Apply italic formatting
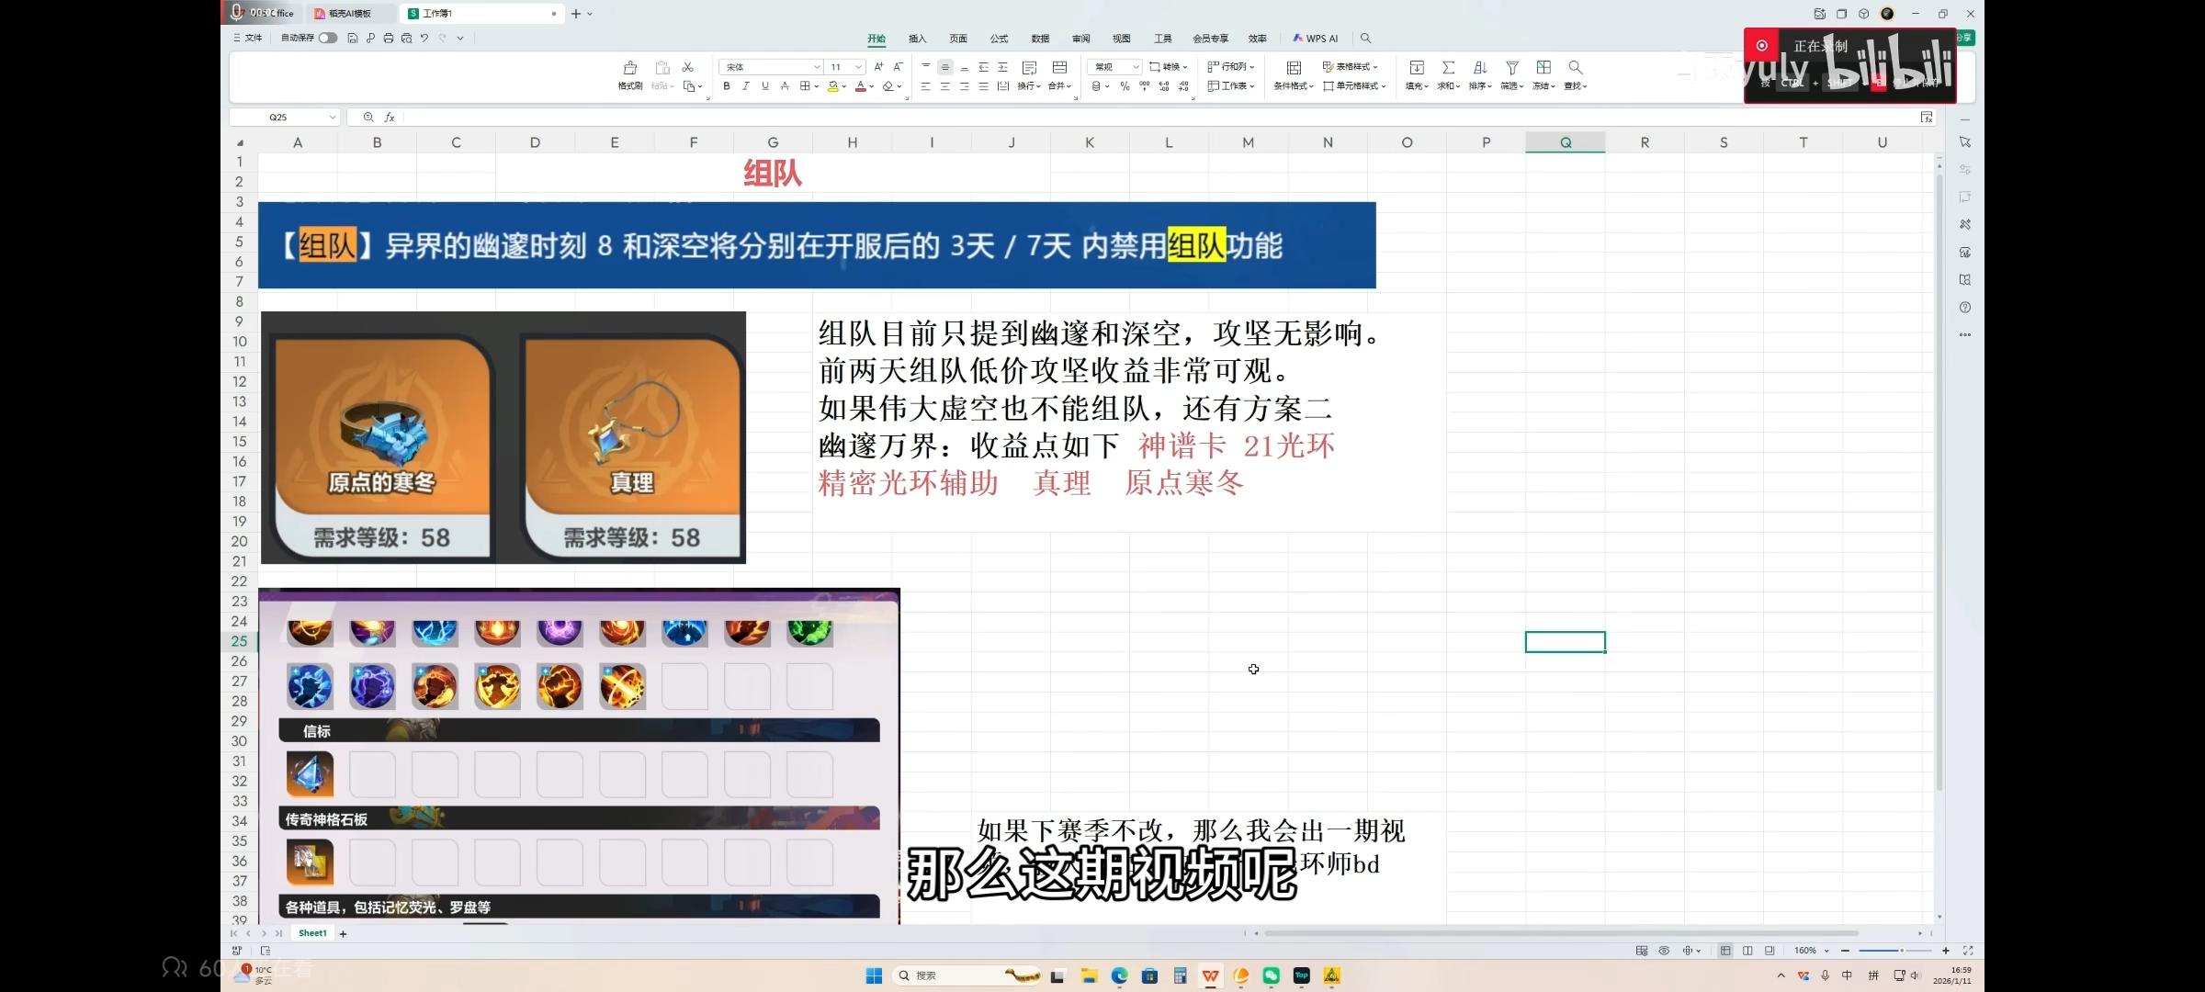 point(745,86)
